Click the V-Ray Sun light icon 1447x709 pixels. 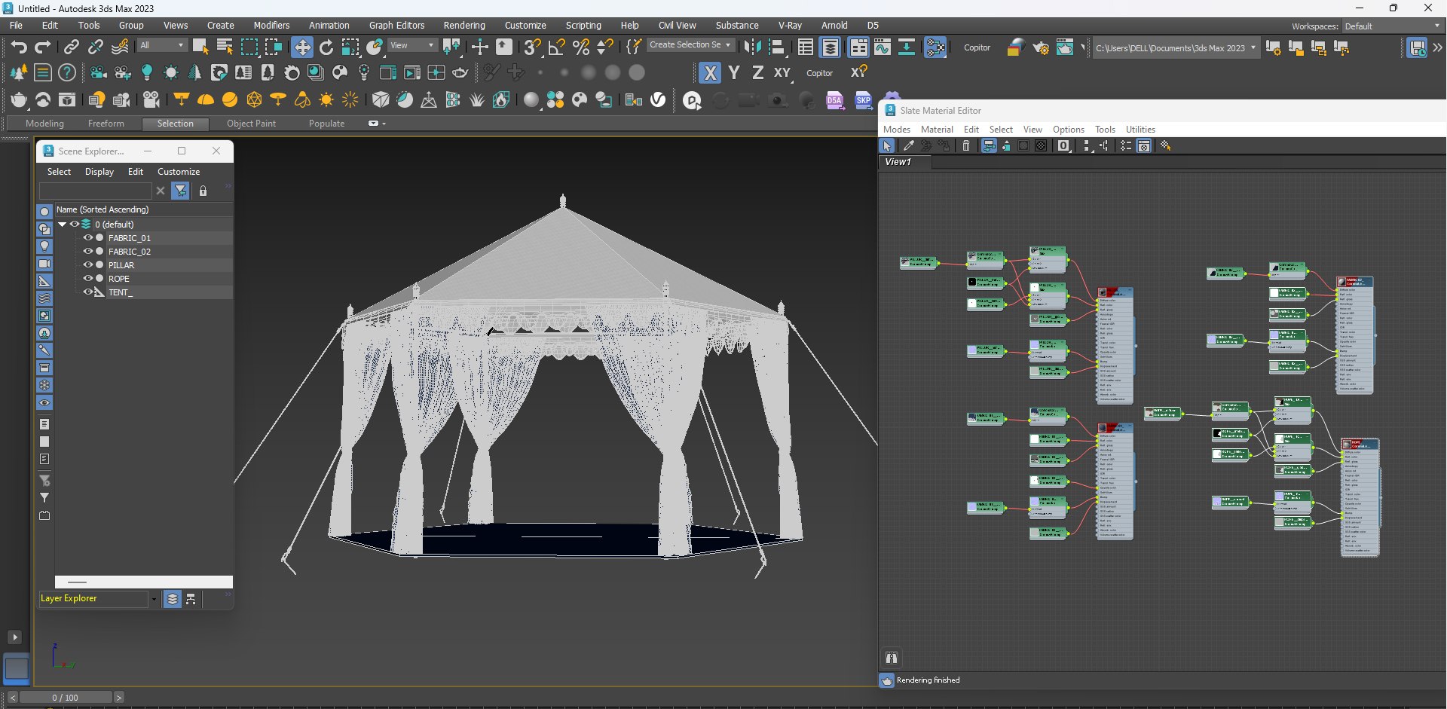326,99
